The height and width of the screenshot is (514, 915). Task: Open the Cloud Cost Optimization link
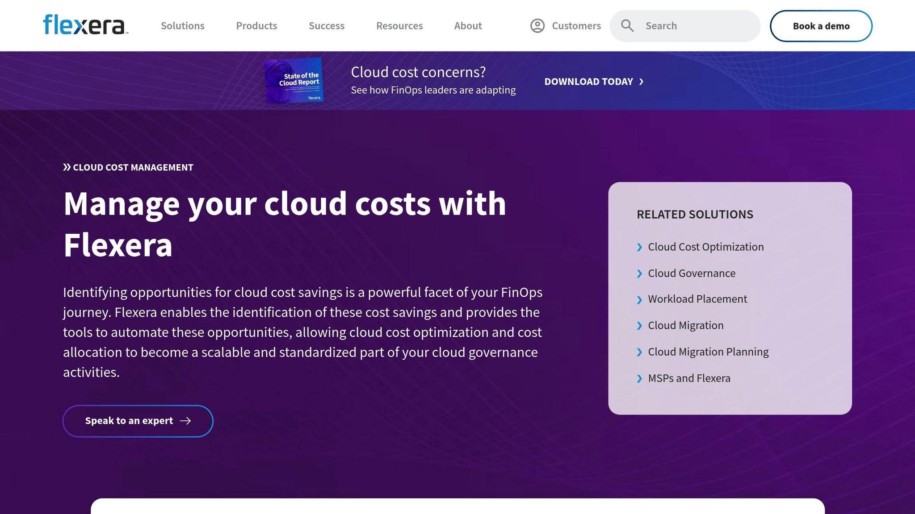click(x=706, y=247)
